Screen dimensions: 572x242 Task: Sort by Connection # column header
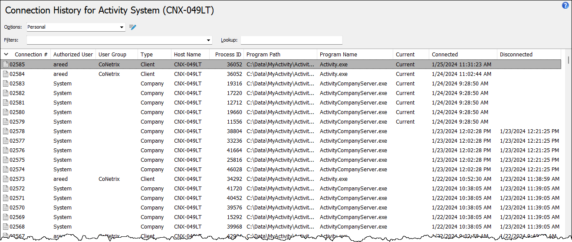coord(31,55)
